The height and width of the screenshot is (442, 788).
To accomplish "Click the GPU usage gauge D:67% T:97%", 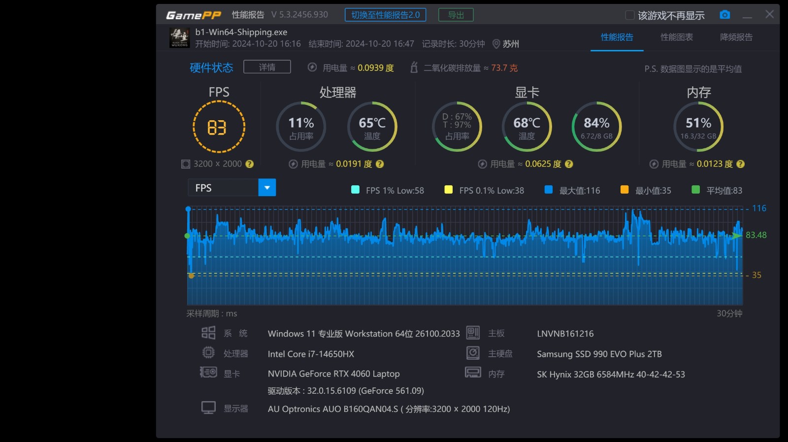I will tap(457, 127).
